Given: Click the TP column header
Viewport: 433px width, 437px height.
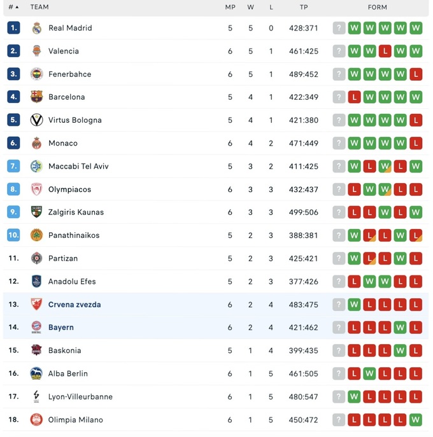Looking at the screenshot, I should 304,8.
